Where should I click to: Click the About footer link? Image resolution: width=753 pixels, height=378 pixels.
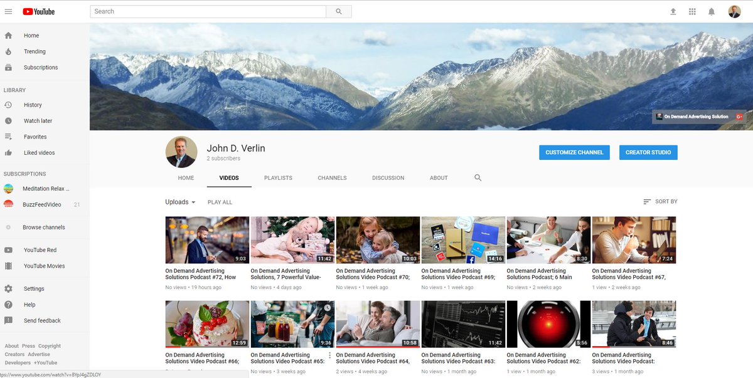click(12, 346)
